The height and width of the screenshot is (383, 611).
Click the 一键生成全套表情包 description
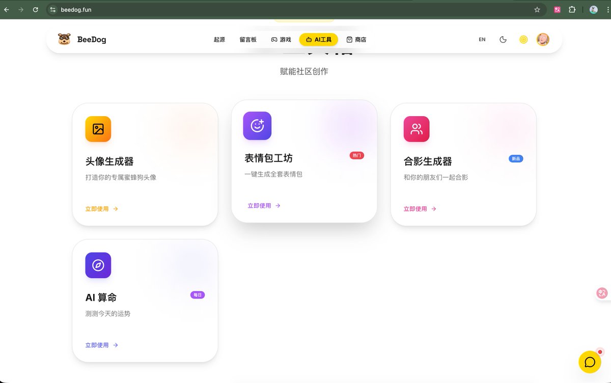[273, 174]
